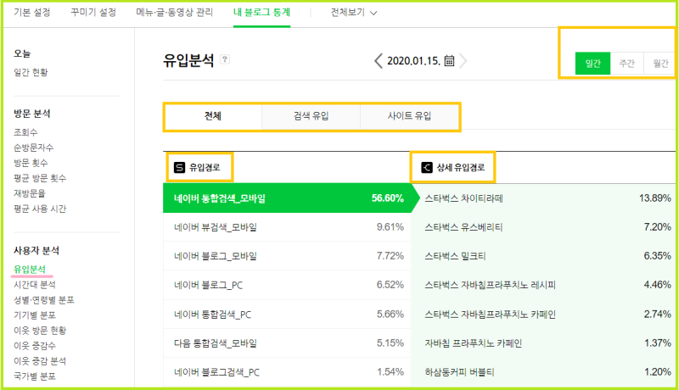The height and width of the screenshot is (390, 679).
Task: Open 순방문자수 in the sidebar
Action: [33, 148]
